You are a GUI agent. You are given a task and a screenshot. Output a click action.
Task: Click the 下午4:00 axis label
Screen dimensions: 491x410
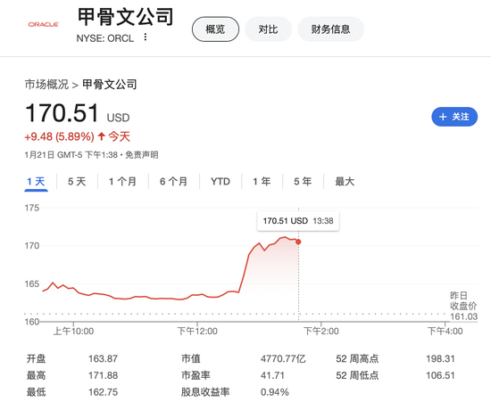(445, 332)
